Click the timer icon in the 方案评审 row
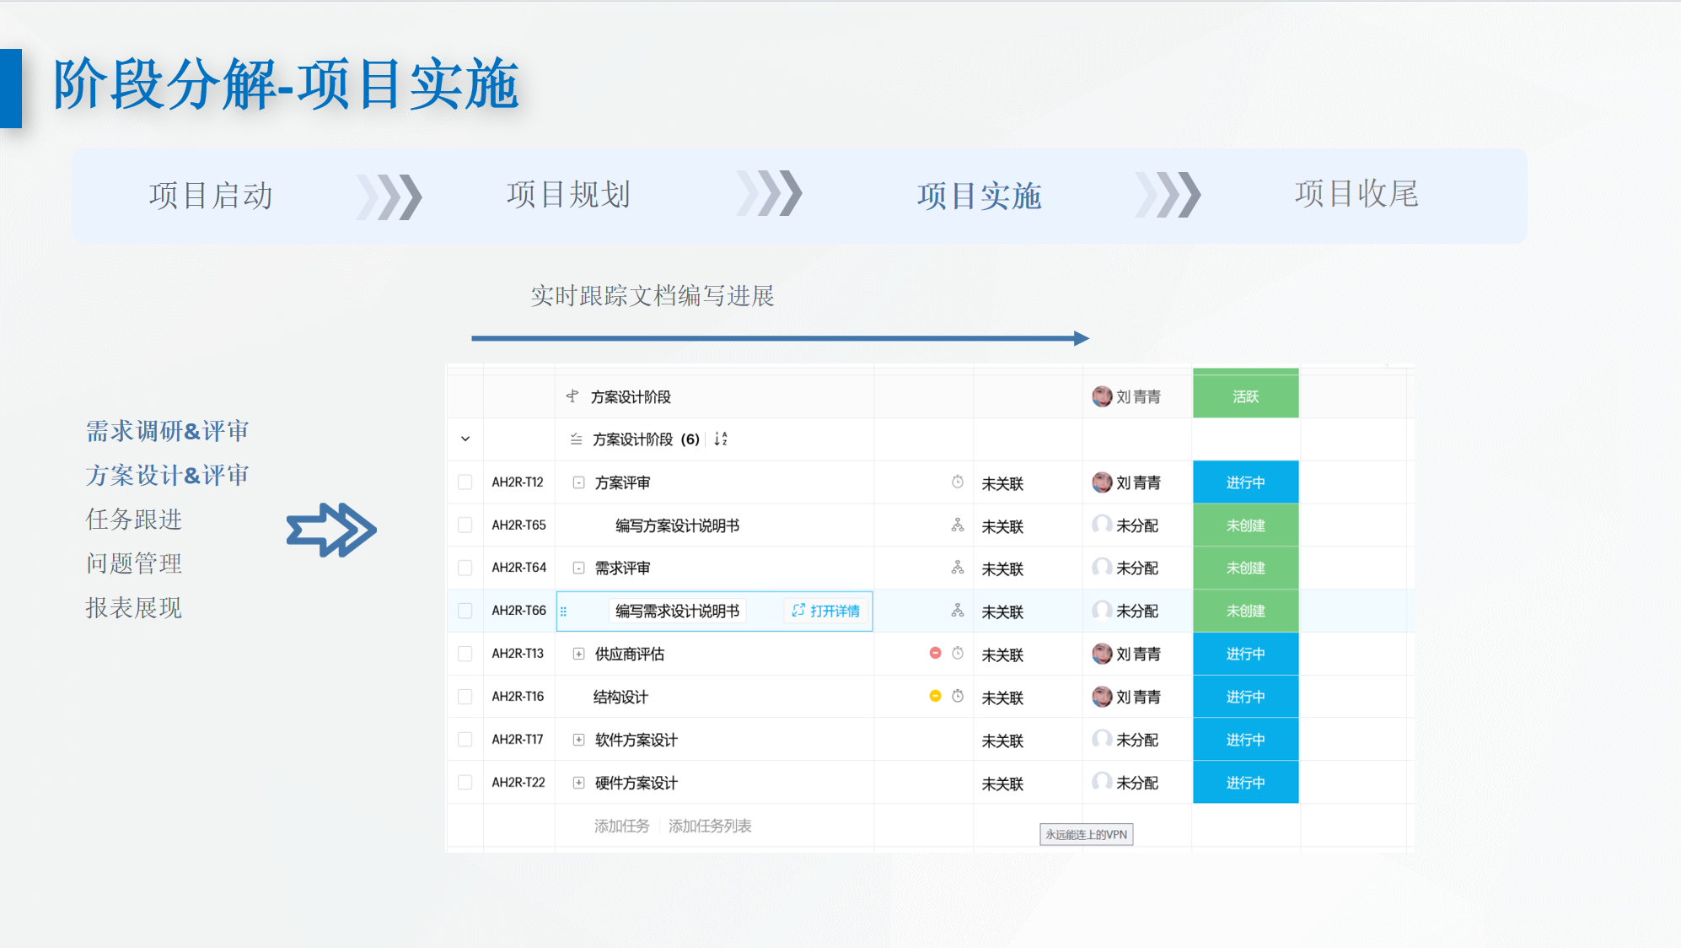Image resolution: width=1681 pixels, height=948 pixels. point(958,482)
